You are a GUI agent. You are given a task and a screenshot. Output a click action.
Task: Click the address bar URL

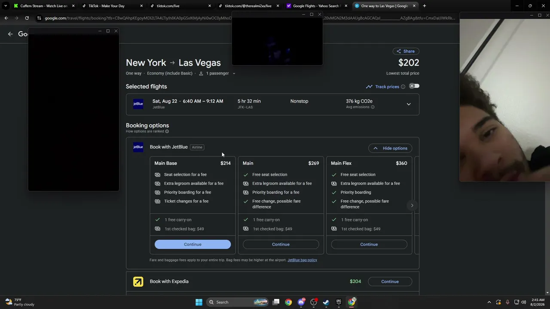[249, 18]
